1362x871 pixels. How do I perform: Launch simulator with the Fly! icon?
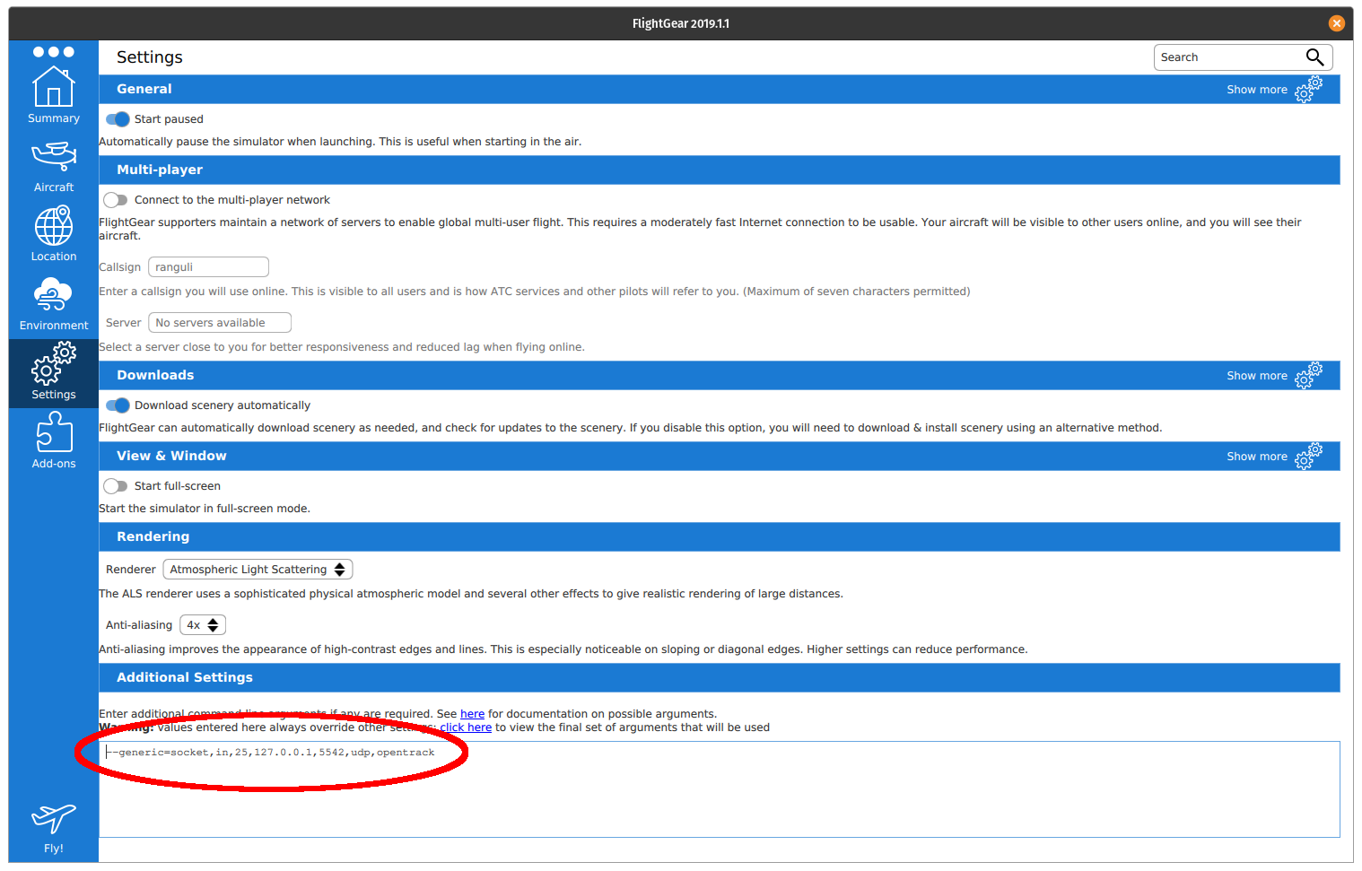54,818
